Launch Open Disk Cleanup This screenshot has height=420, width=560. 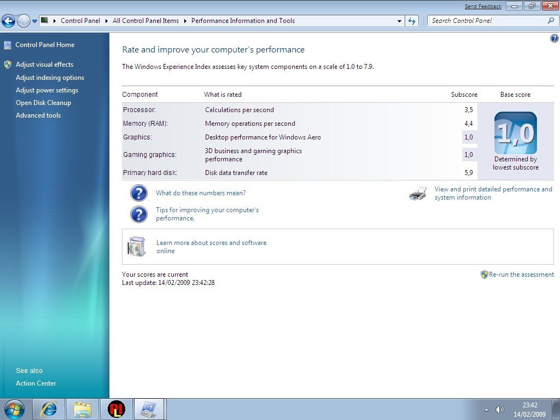tap(44, 102)
